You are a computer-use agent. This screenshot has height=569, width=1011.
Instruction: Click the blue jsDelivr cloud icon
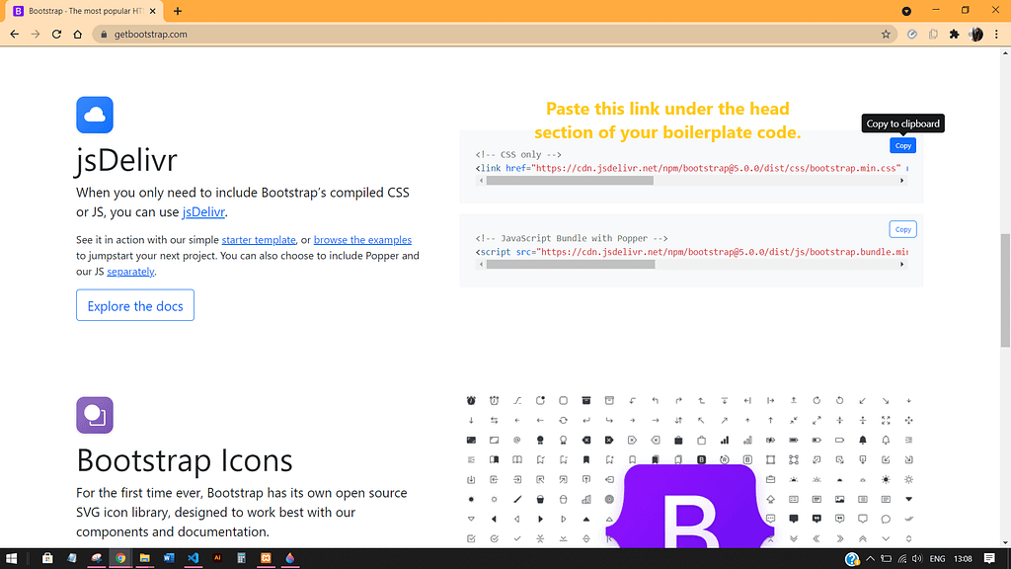[94, 115]
